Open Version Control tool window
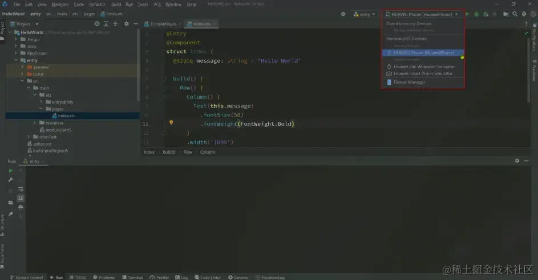 (x=26, y=277)
